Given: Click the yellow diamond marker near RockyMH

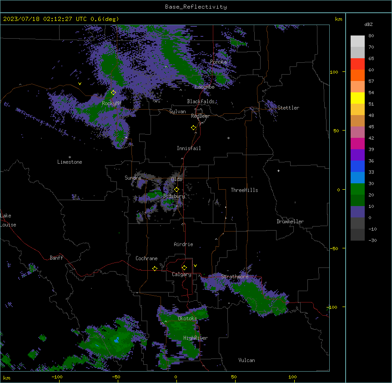Looking at the screenshot, I should coord(113,93).
